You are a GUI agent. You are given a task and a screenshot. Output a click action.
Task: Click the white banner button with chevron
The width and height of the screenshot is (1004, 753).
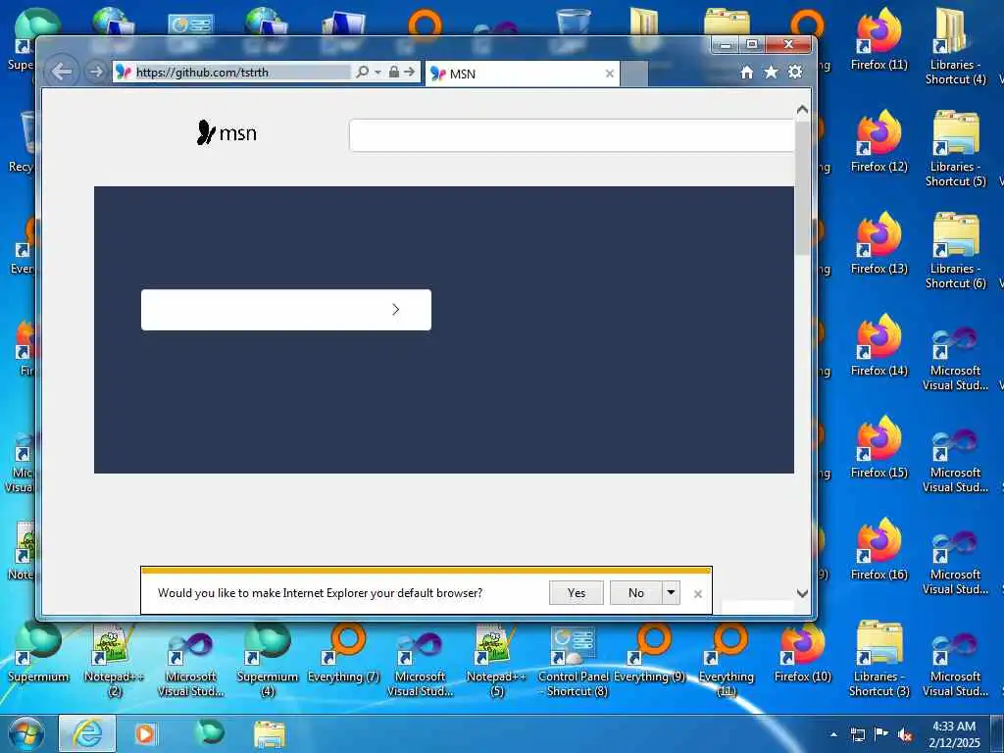(286, 310)
